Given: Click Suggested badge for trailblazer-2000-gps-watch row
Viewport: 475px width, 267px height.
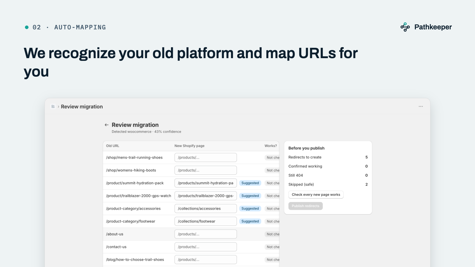Looking at the screenshot, I should 250,196.
